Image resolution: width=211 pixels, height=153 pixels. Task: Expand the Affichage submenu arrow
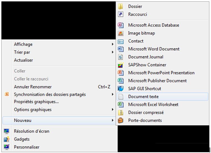[x=113, y=44]
